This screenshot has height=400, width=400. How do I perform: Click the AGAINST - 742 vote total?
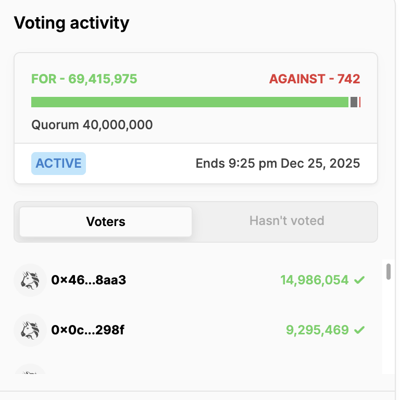click(315, 79)
